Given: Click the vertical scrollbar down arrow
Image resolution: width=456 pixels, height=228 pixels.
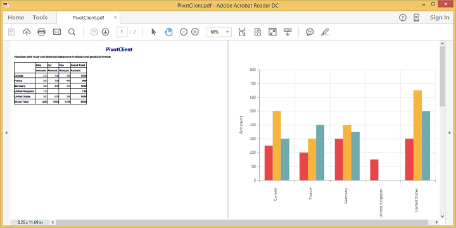Looking at the screenshot, I should click(x=442, y=217).
